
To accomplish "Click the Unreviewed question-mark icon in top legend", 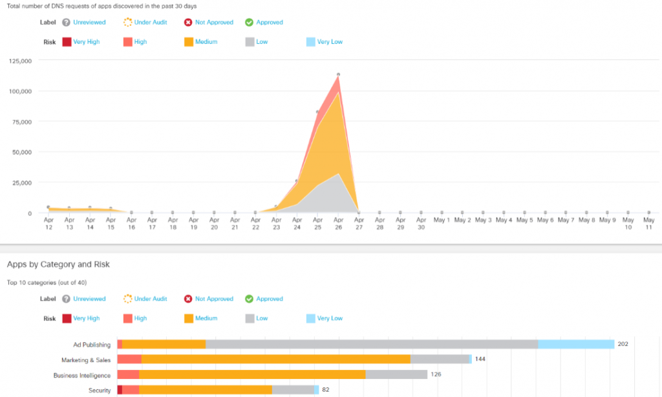I will point(66,22).
